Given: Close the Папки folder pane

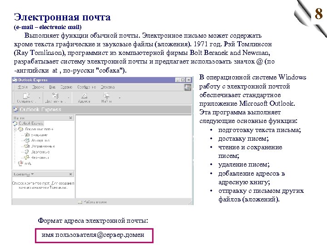Looking at the screenshot, I should point(71,118).
